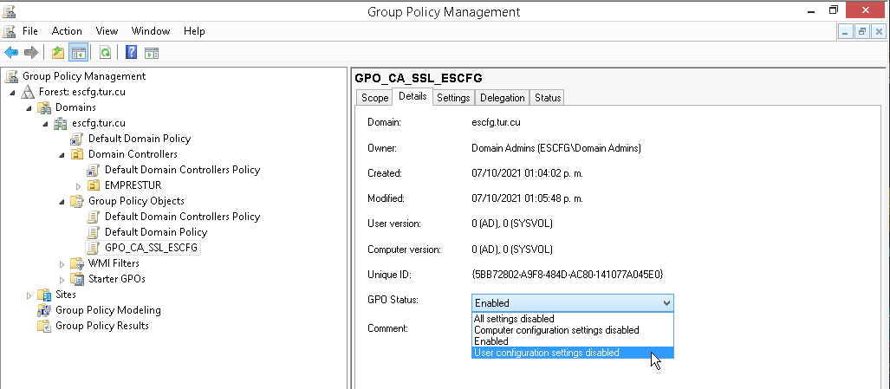Open Help with the question mark icon
Viewport: 890px width, 389px height.
pos(132,53)
